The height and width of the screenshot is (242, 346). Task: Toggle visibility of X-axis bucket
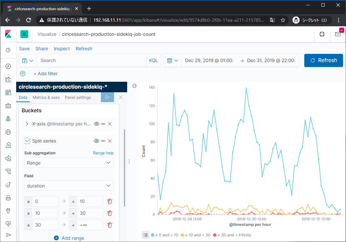(x=97, y=124)
